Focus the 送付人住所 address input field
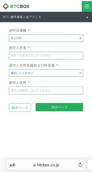Viewport: 92px width, 172px height. click(x=46, y=90)
